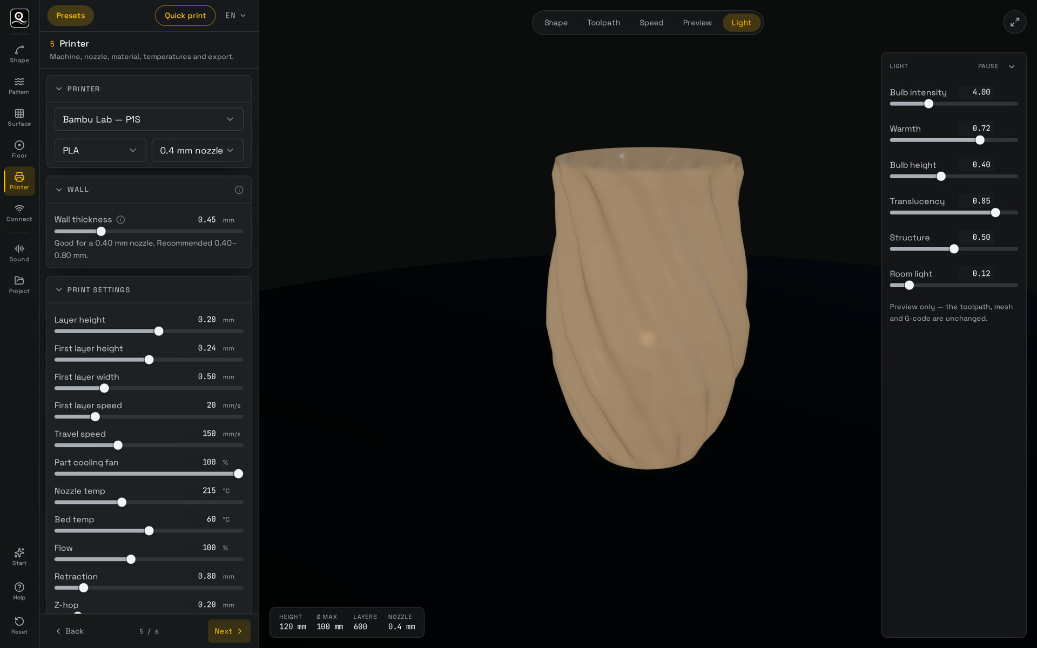Open the Shape section in sidebar
This screenshot has width=1037, height=648.
click(19, 54)
